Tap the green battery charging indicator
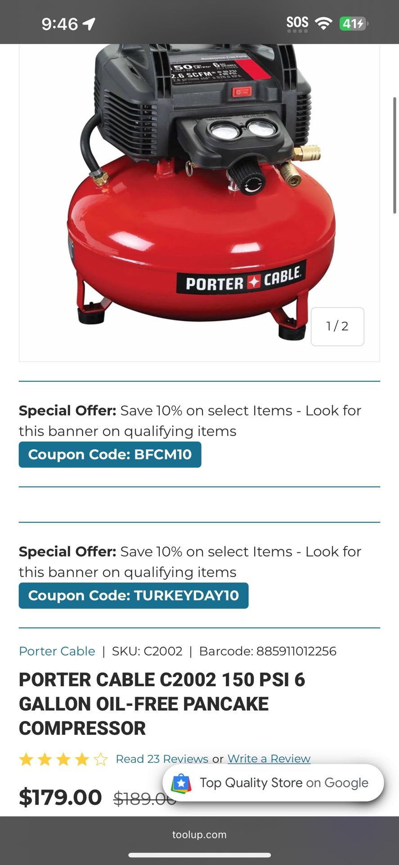 (353, 23)
